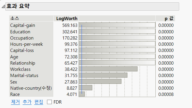Screen dimensions: 192x108
Task: Select the Relationship source row
Action: [31, 63]
